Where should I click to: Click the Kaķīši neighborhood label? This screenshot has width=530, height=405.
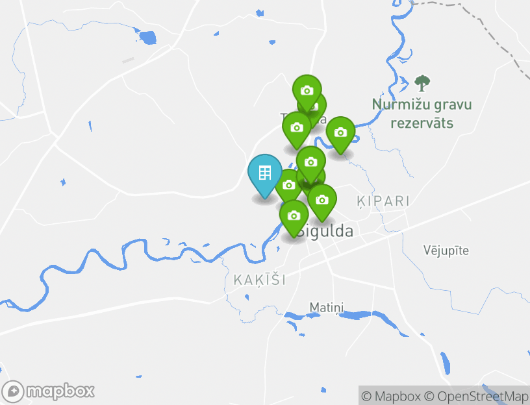pos(260,280)
